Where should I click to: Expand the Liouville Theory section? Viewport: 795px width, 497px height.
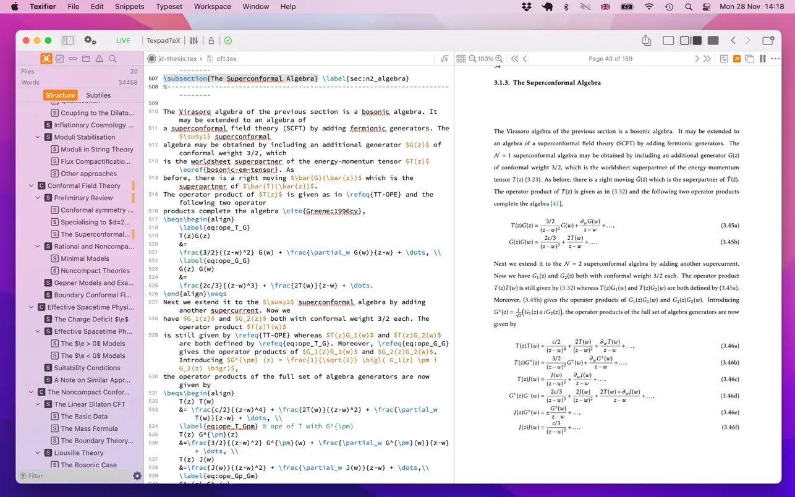point(38,452)
